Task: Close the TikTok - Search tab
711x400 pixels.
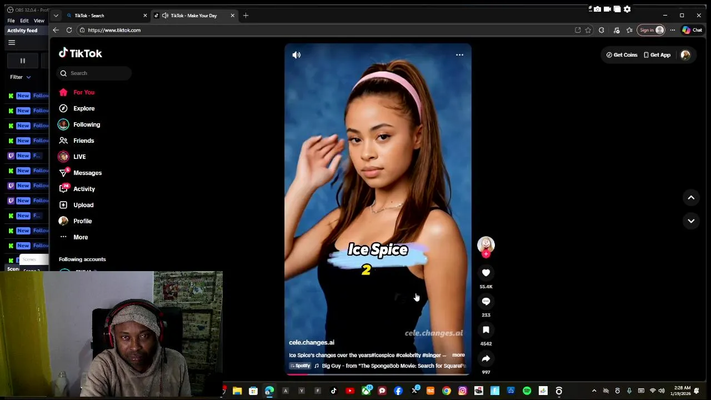Action: click(145, 16)
